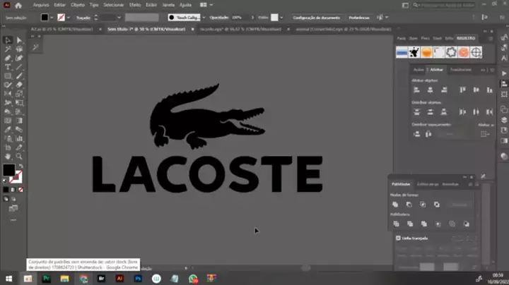
Task: Select the Selection tool (black arrow)
Action: [x=8, y=40]
